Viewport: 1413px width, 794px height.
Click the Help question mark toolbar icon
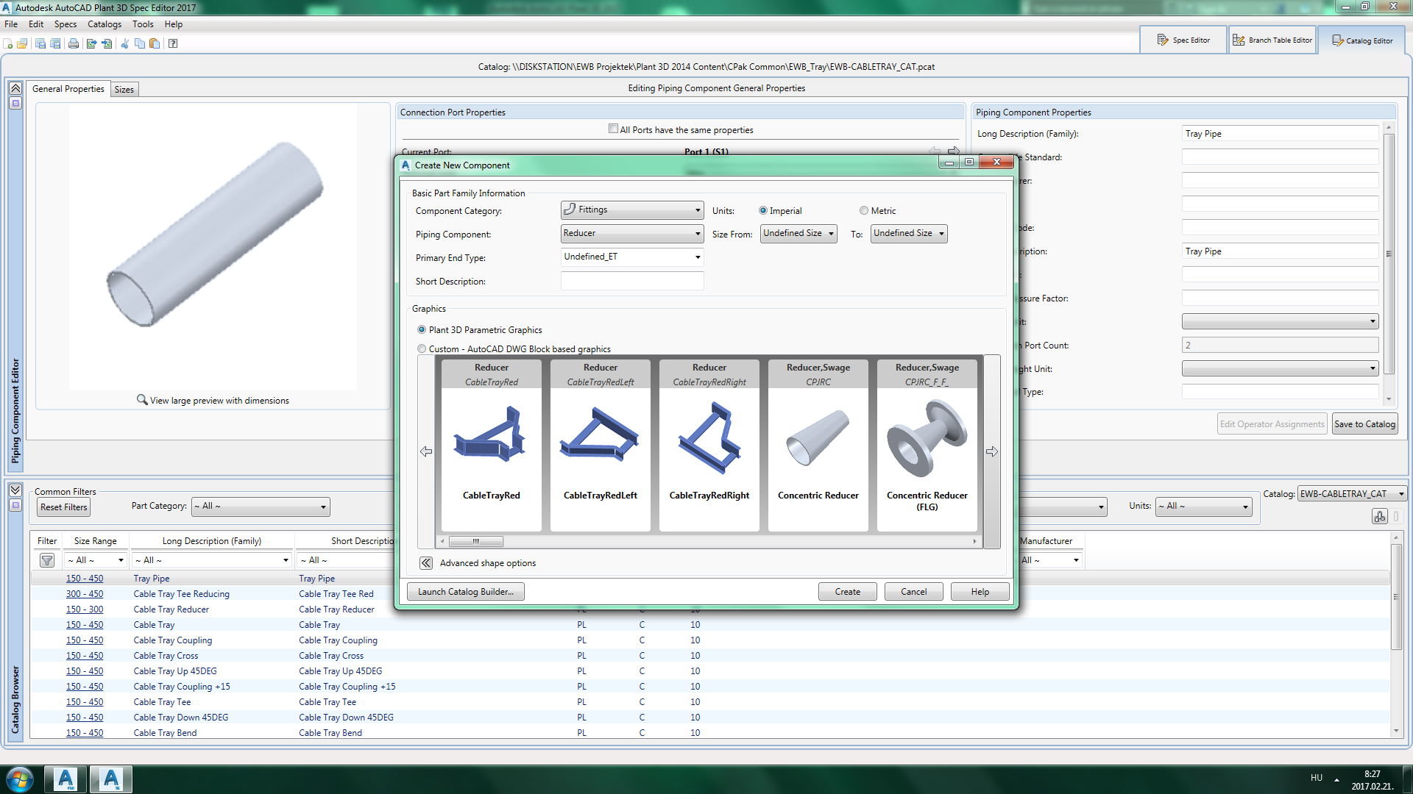click(x=173, y=43)
